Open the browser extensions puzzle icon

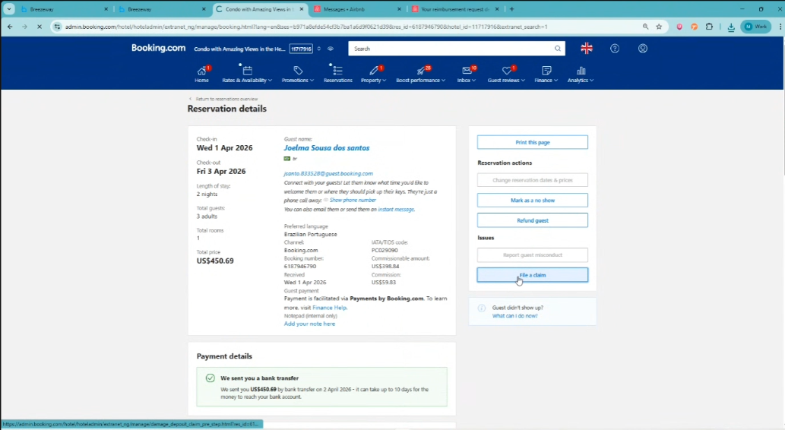(x=709, y=27)
